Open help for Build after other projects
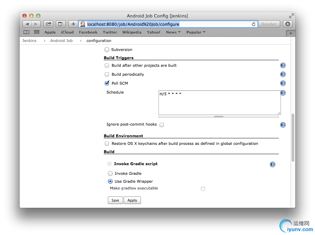The image size is (315, 235). pyautogui.click(x=283, y=65)
